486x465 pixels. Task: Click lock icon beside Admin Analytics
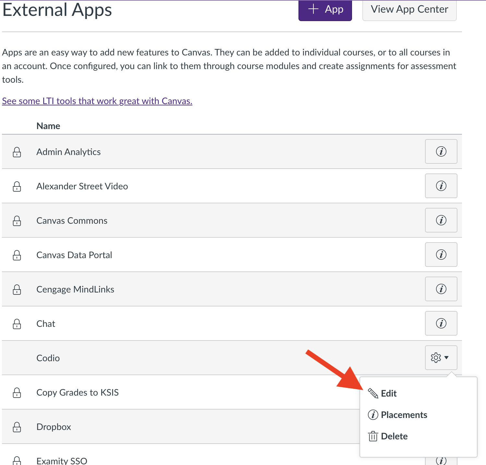tap(17, 152)
